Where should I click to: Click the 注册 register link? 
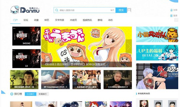tap(175, 10)
